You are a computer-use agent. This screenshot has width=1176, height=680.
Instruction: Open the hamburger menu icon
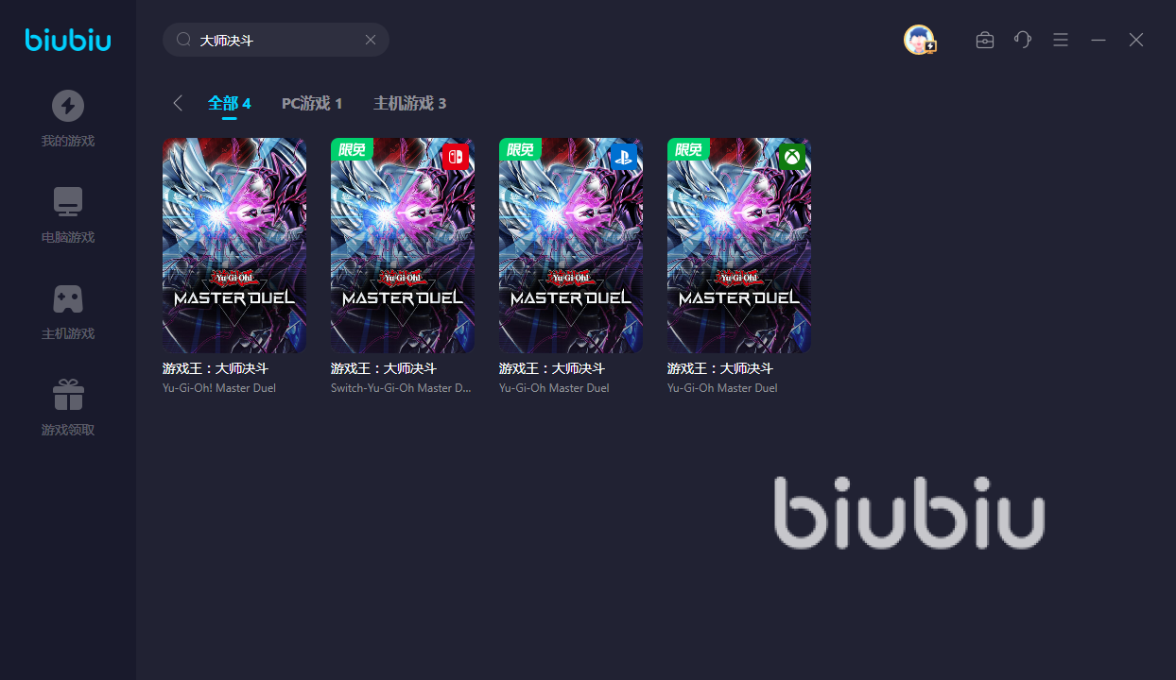pos(1061,40)
